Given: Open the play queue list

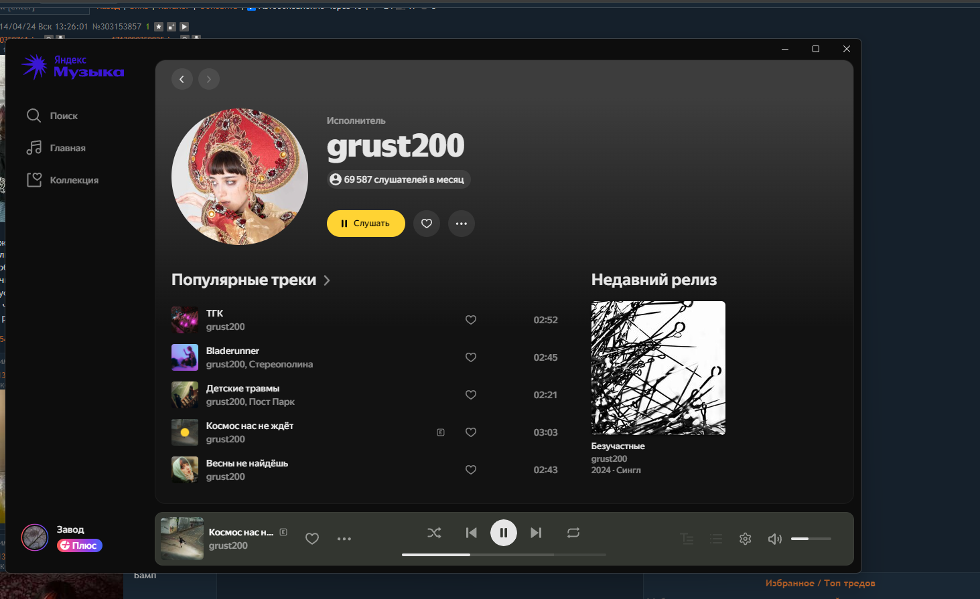Looking at the screenshot, I should click(716, 539).
